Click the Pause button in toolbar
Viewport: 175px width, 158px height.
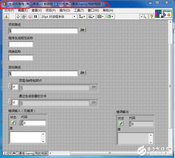(x=36, y=17)
